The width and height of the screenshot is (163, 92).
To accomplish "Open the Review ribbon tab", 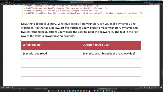I will [x=33, y=4].
